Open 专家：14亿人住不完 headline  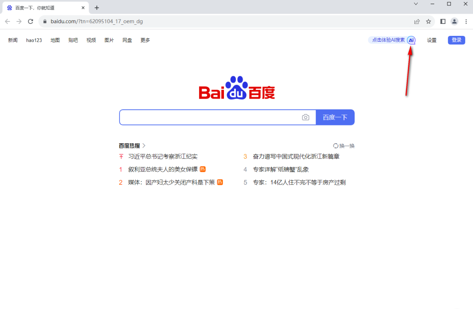pyautogui.click(x=299, y=182)
